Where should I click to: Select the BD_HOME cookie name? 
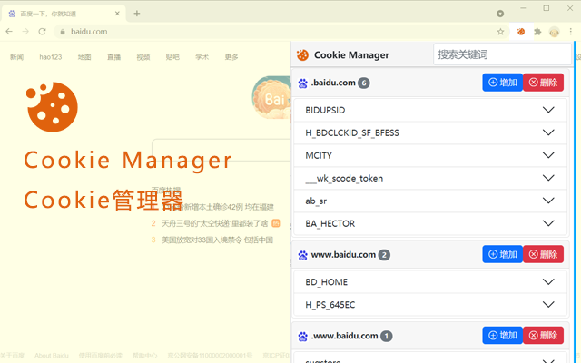[327, 282]
